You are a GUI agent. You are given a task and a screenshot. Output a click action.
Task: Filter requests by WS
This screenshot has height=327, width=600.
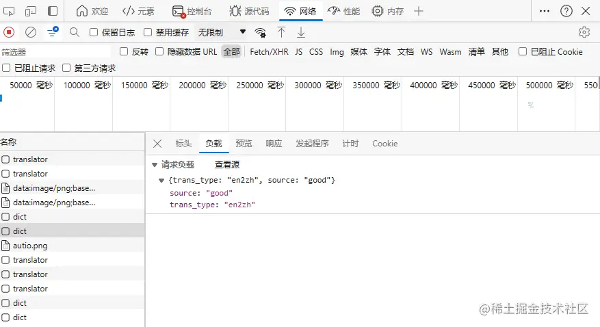pyautogui.click(x=426, y=51)
